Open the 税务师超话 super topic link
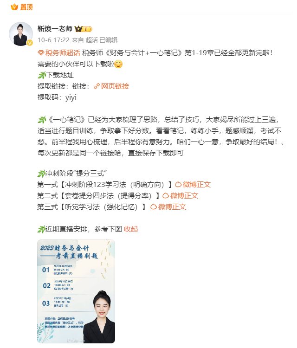297x348 pixels. 63,53
